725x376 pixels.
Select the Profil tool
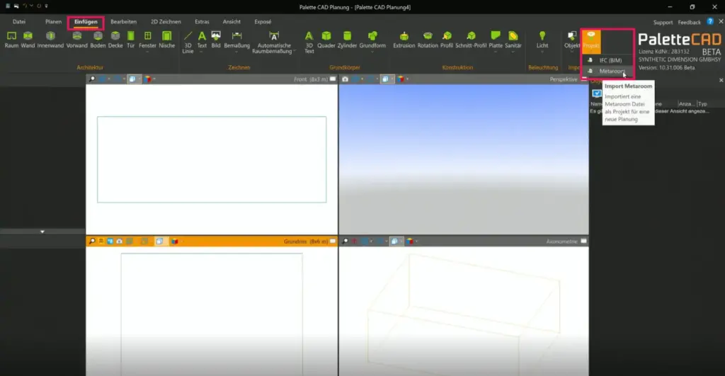coord(447,40)
